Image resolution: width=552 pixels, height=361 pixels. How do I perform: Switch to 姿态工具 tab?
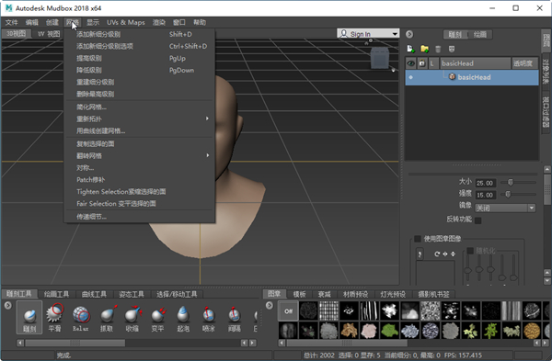coord(132,294)
